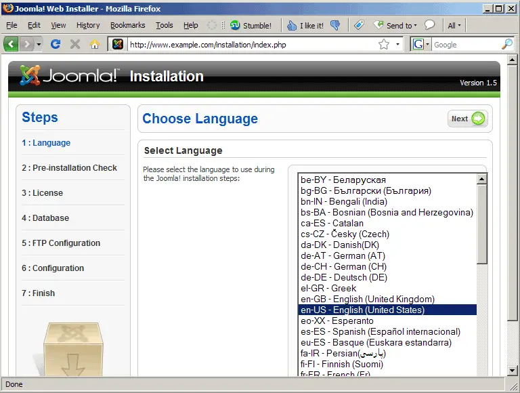This screenshot has width=520, height=393.
Task: Click the Next button
Action: tap(468, 119)
